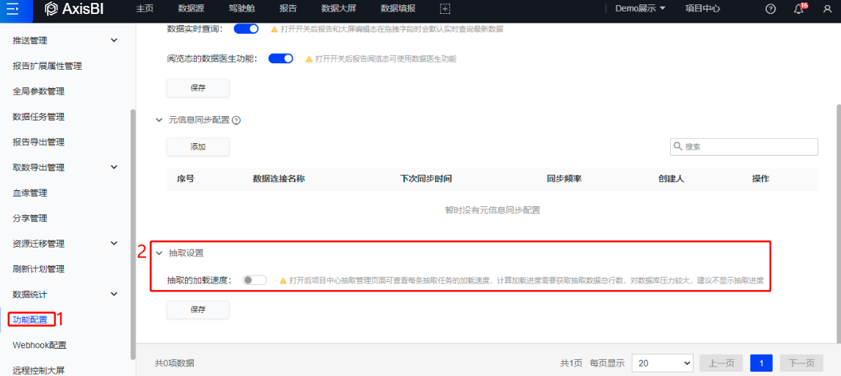This screenshot has height=376, width=841.
Task: Click the plus box icon in navbar
Action: (x=445, y=9)
